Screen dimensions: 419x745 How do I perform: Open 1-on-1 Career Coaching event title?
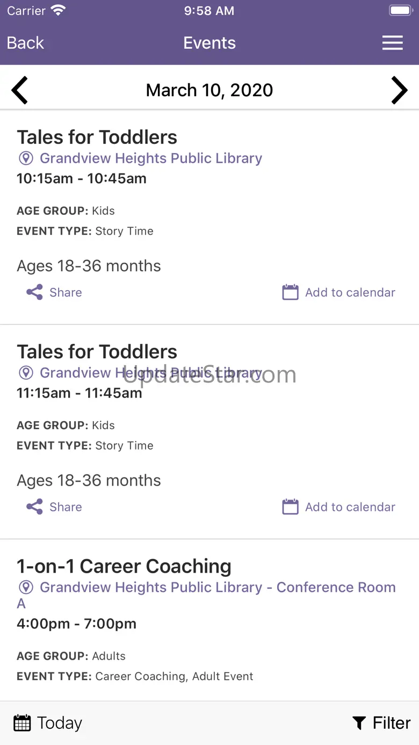(x=124, y=566)
